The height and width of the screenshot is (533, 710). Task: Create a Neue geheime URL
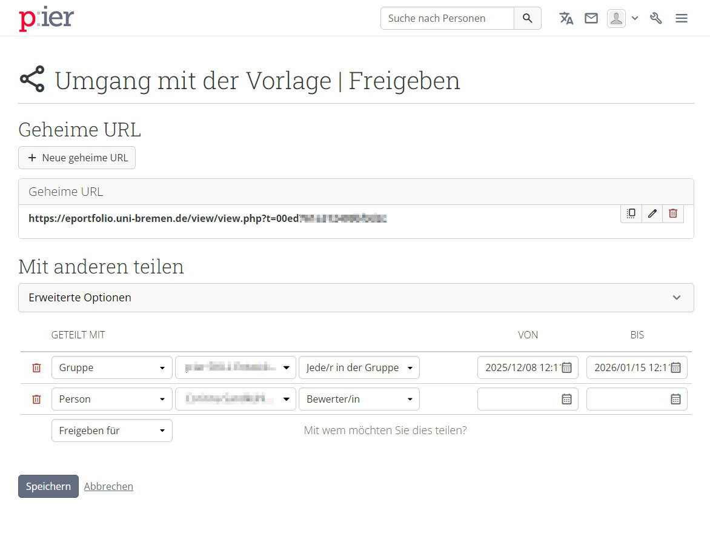coord(77,158)
